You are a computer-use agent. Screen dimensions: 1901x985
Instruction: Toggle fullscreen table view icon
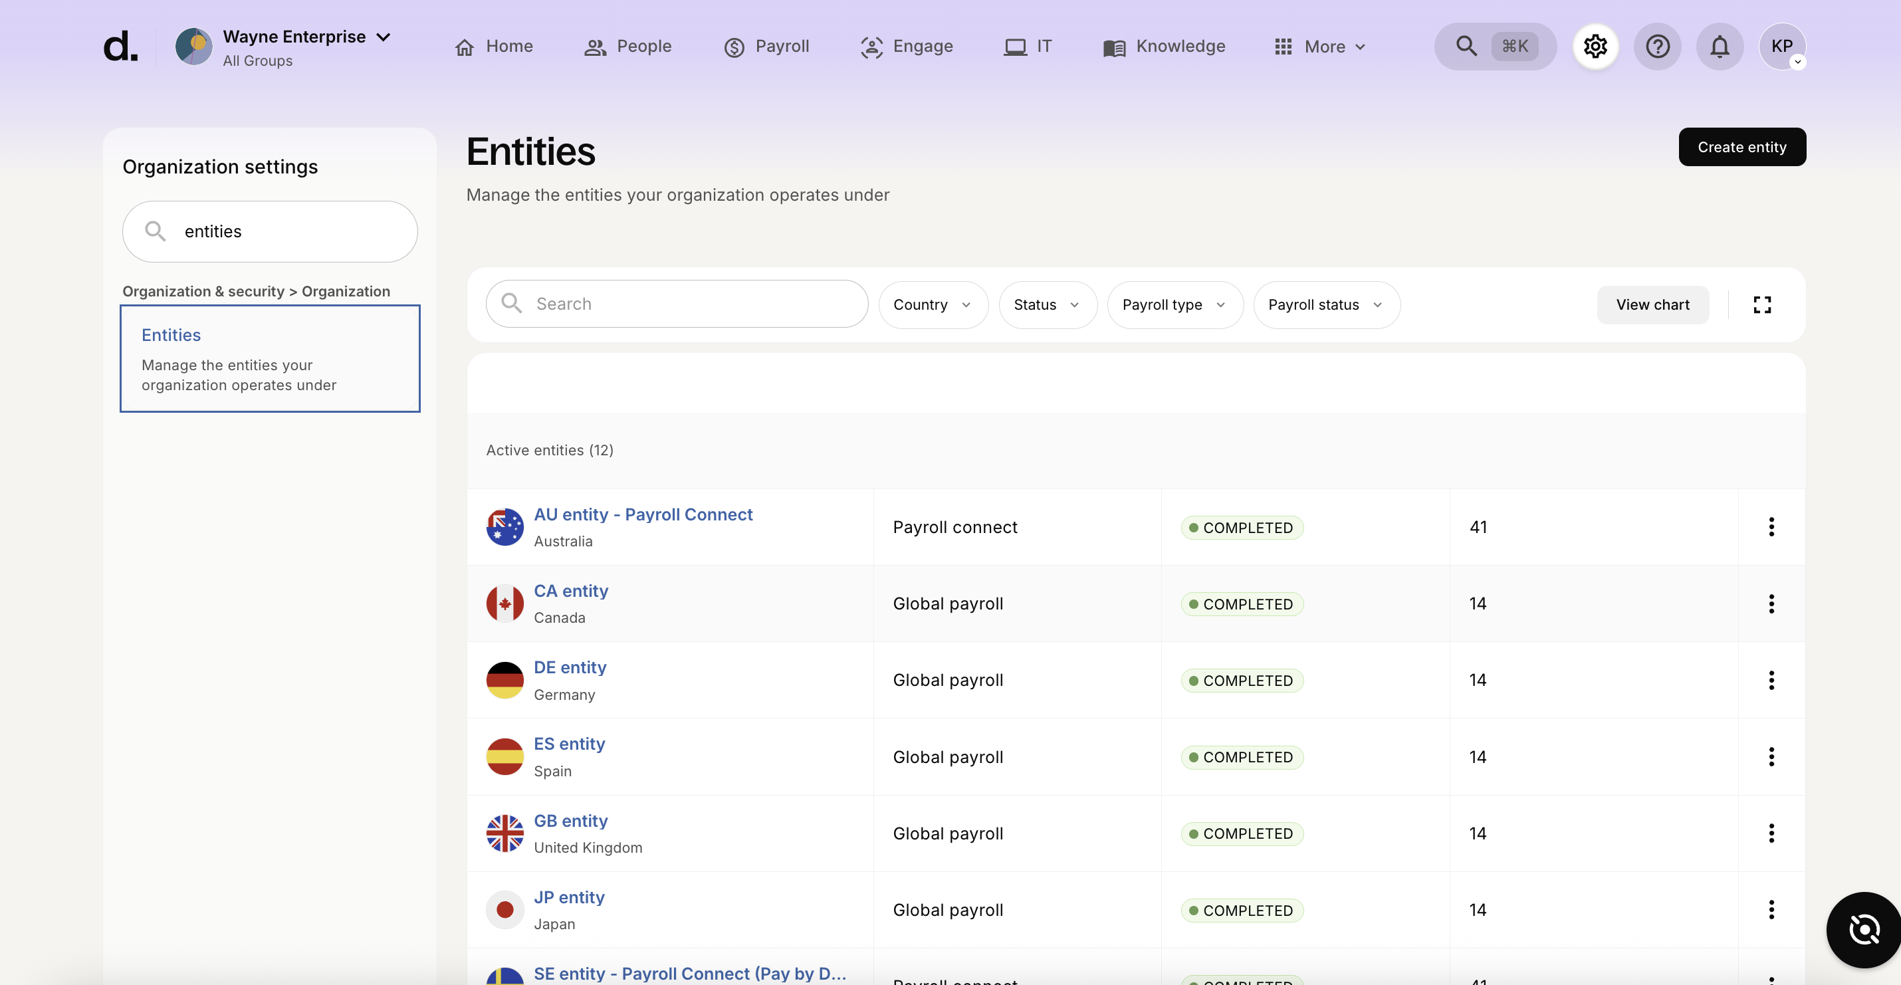tap(1761, 304)
